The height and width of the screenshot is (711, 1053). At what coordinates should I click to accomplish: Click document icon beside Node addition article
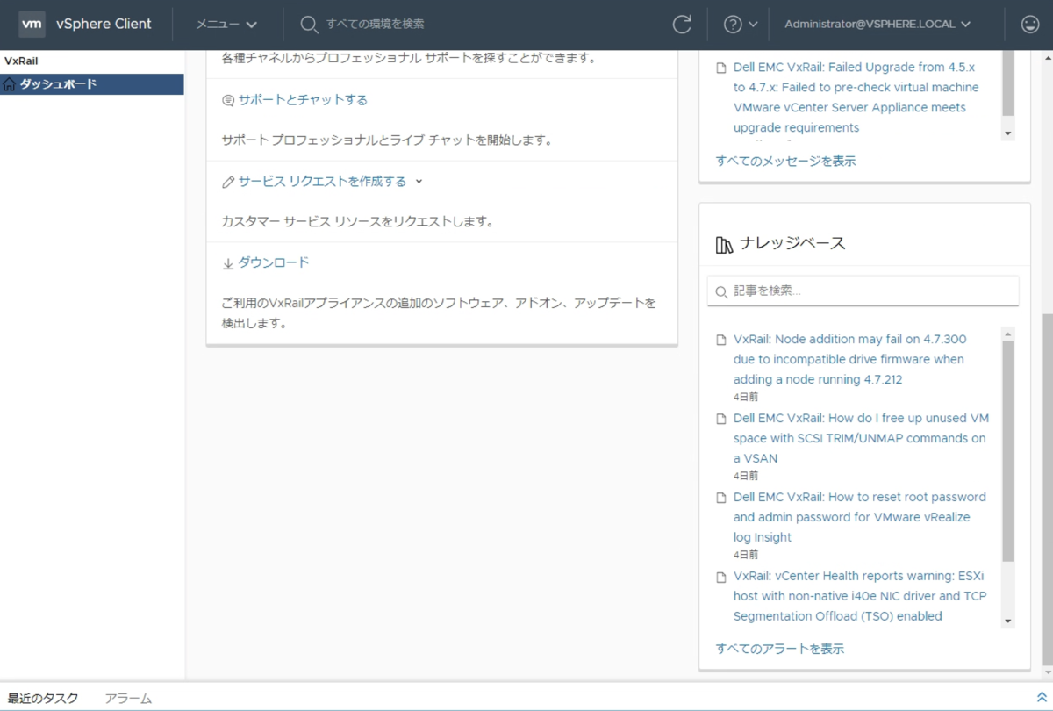[721, 340]
